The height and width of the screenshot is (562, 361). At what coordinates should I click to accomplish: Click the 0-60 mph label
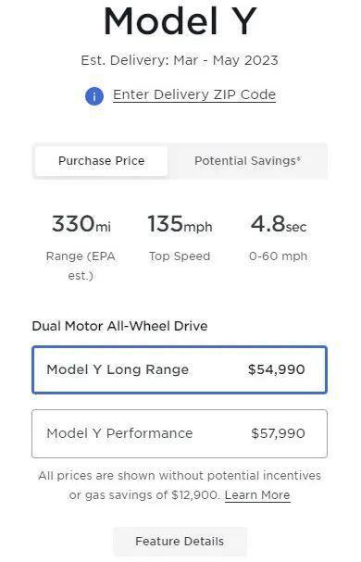279,256
